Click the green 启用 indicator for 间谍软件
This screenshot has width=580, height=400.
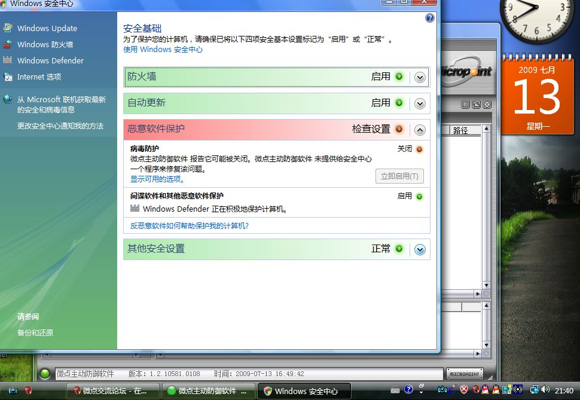[419, 196]
